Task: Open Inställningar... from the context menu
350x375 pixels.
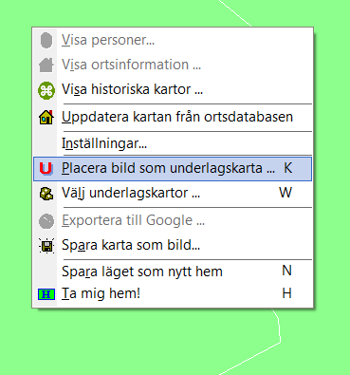Action: coord(173,143)
